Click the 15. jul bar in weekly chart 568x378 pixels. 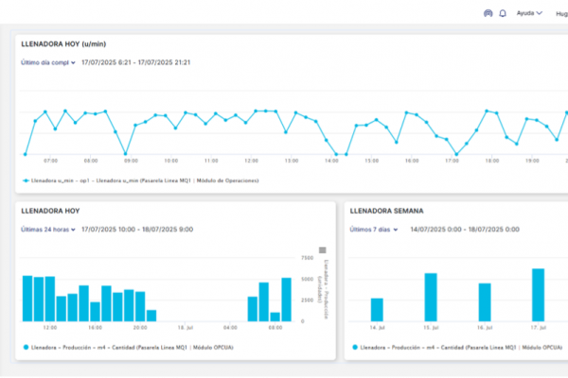tap(430, 297)
